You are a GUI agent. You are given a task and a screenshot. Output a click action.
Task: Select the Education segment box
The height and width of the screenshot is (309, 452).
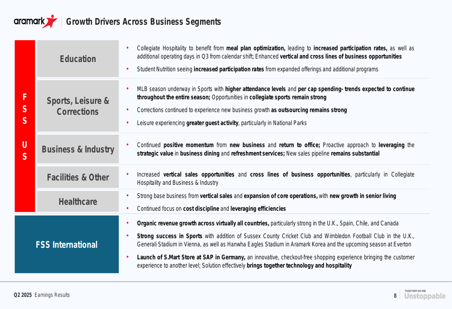pos(78,59)
